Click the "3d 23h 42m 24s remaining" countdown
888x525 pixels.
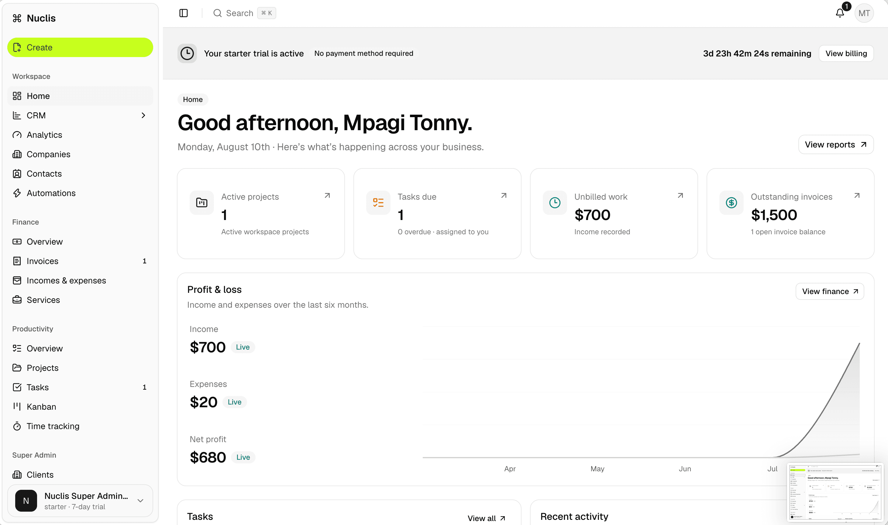[x=757, y=53]
